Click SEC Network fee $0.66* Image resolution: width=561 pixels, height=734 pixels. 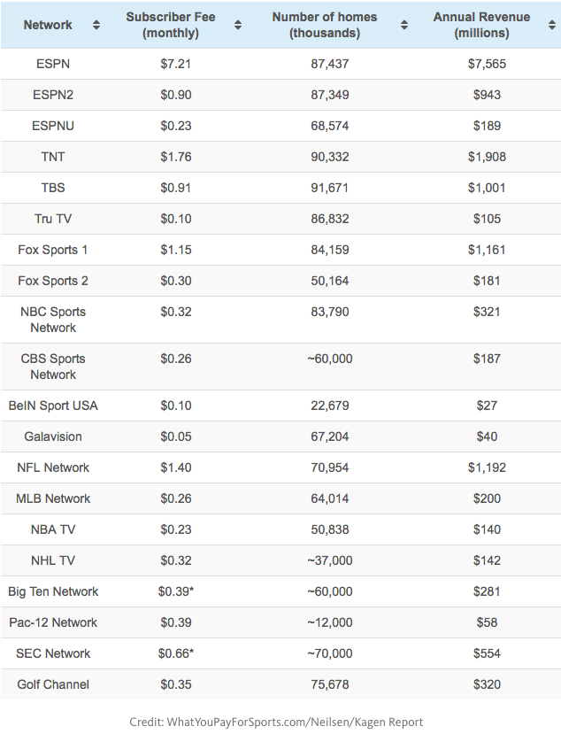tap(176, 653)
